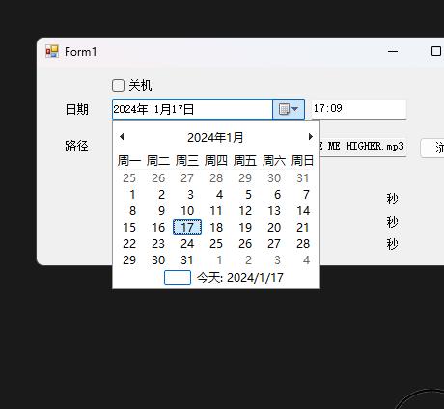Viewport: 444px width, 409px height.
Task: Select grayed December 25 date
Action: pyautogui.click(x=129, y=178)
